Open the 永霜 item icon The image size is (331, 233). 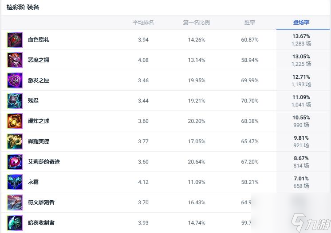point(15,182)
